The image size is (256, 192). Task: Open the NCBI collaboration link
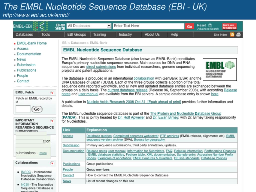pyautogui.click(x=25, y=184)
